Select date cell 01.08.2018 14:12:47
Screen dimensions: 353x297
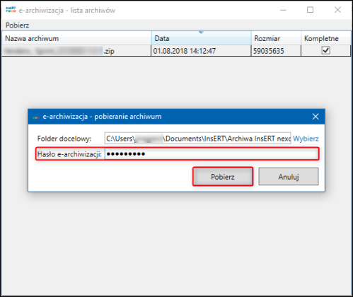click(201, 51)
